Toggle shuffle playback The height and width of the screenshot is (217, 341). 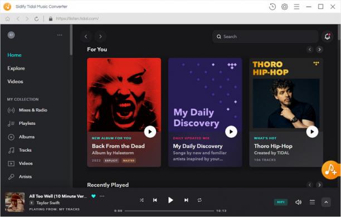142,200
